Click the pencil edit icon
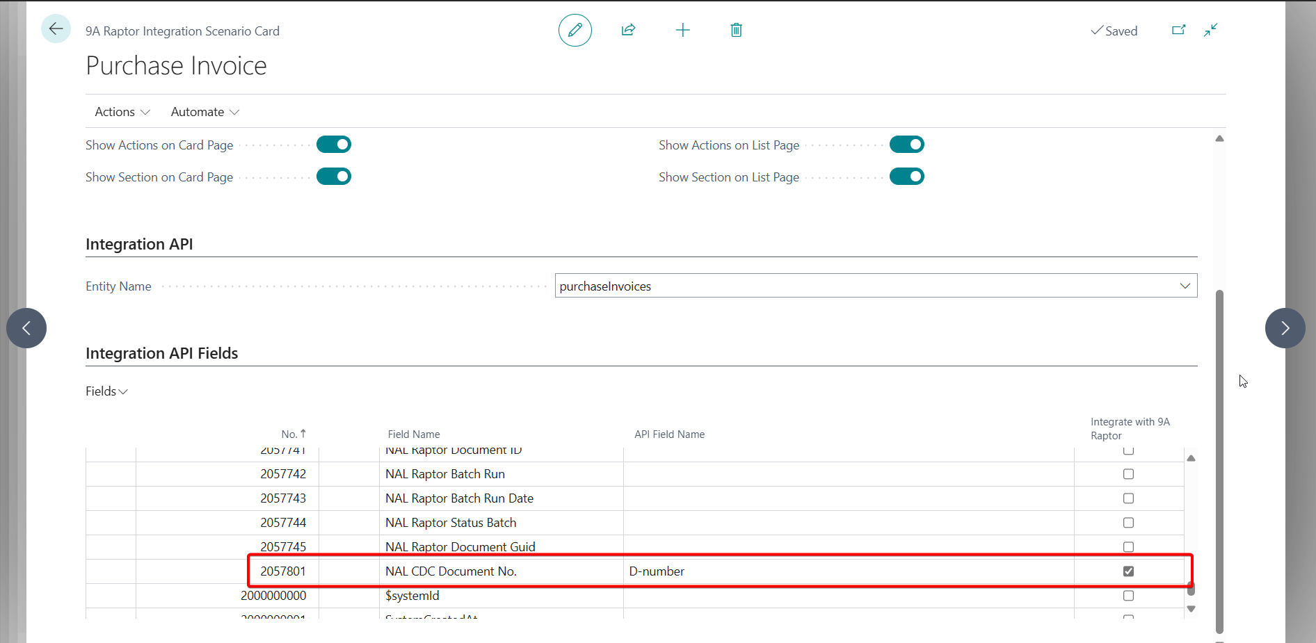The width and height of the screenshot is (1316, 643). (575, 30)
